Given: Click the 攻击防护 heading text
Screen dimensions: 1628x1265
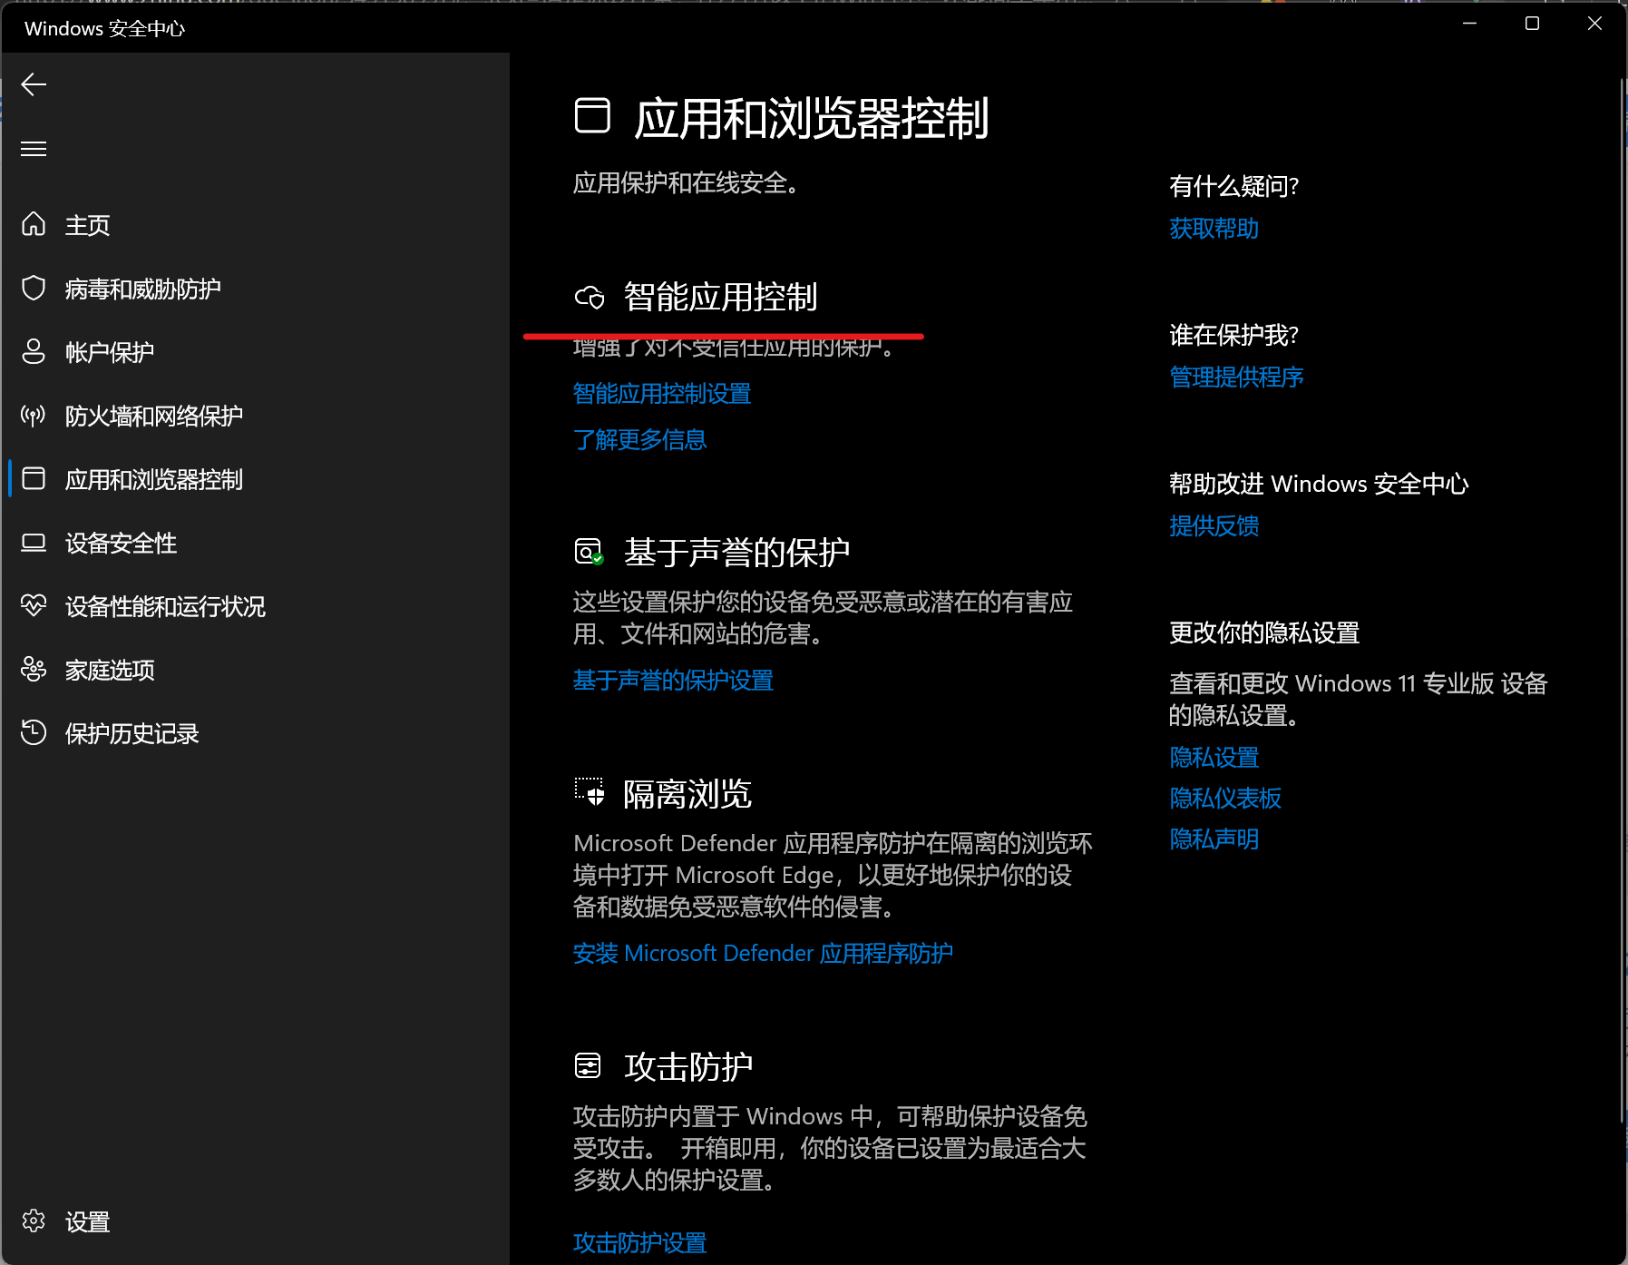Looking at the screenshot, I should 688,1067.
